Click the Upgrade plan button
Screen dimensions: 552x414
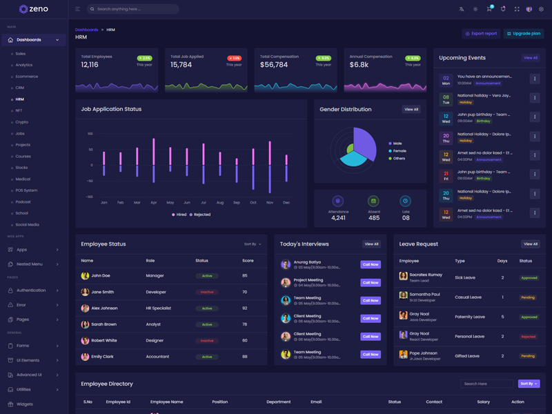point(524,33)
